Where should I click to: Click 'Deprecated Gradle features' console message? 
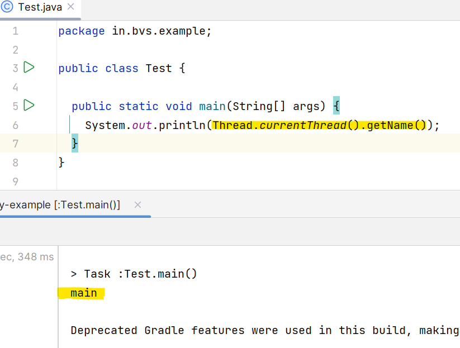tap(158, 331)
